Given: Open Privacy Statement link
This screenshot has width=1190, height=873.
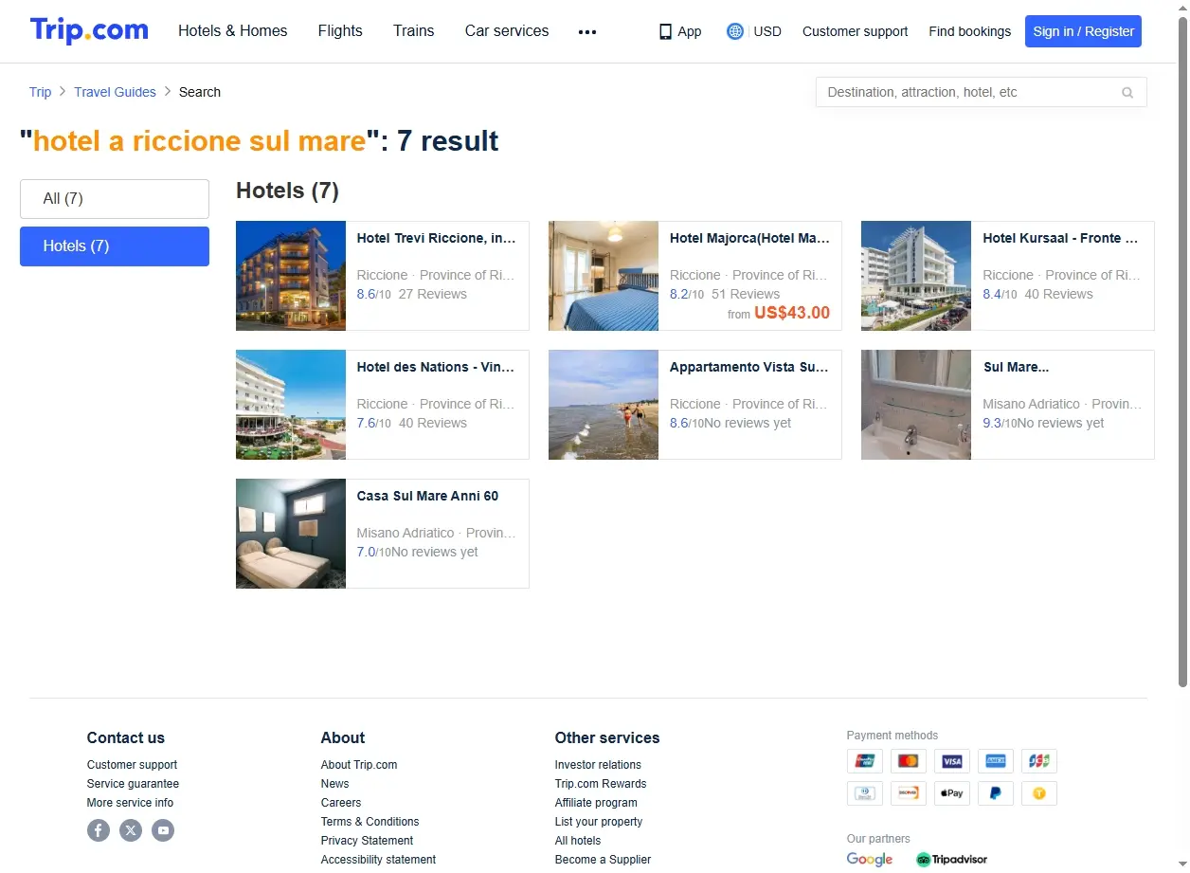Looking at the screenshot, I should coord(367,841).
